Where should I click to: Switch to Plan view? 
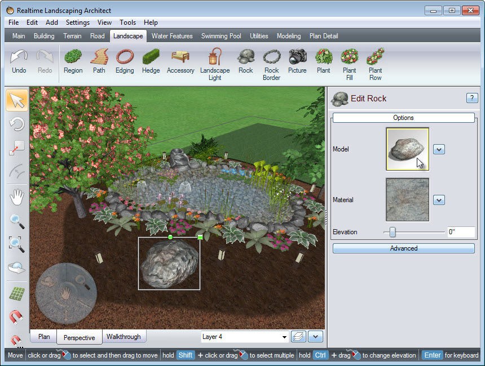tap(44, 337)
